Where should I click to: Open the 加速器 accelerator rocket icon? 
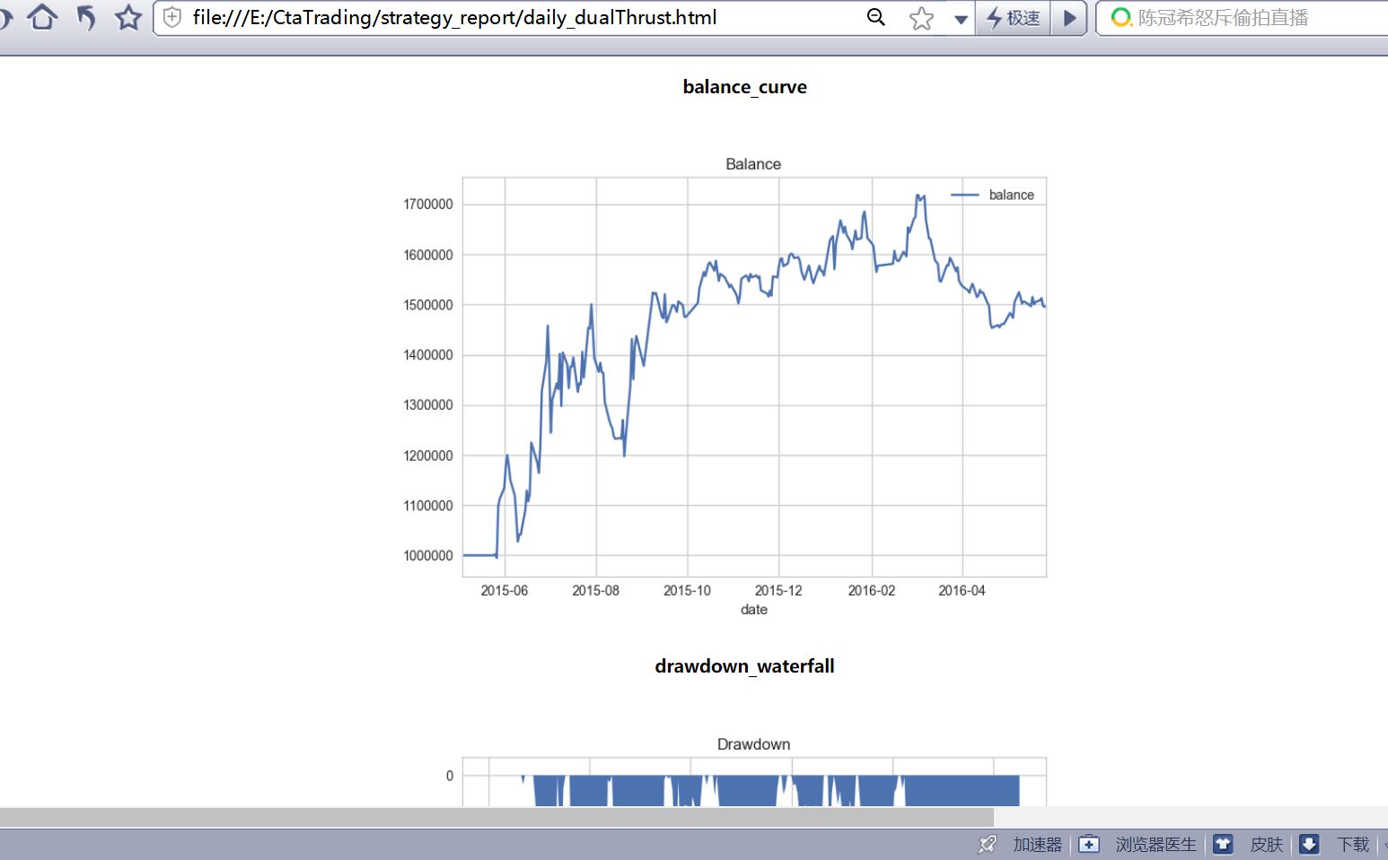tap(988, 844)
